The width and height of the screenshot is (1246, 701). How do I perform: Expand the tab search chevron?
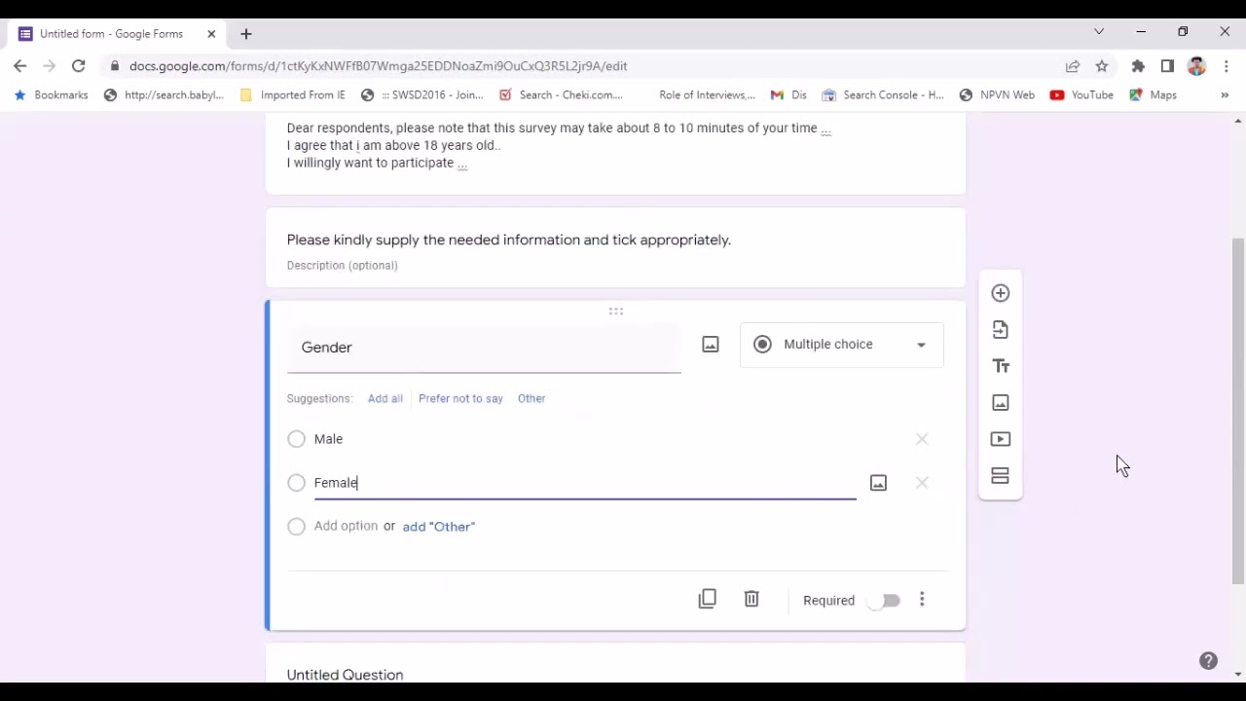click(x=1099, y=32)
